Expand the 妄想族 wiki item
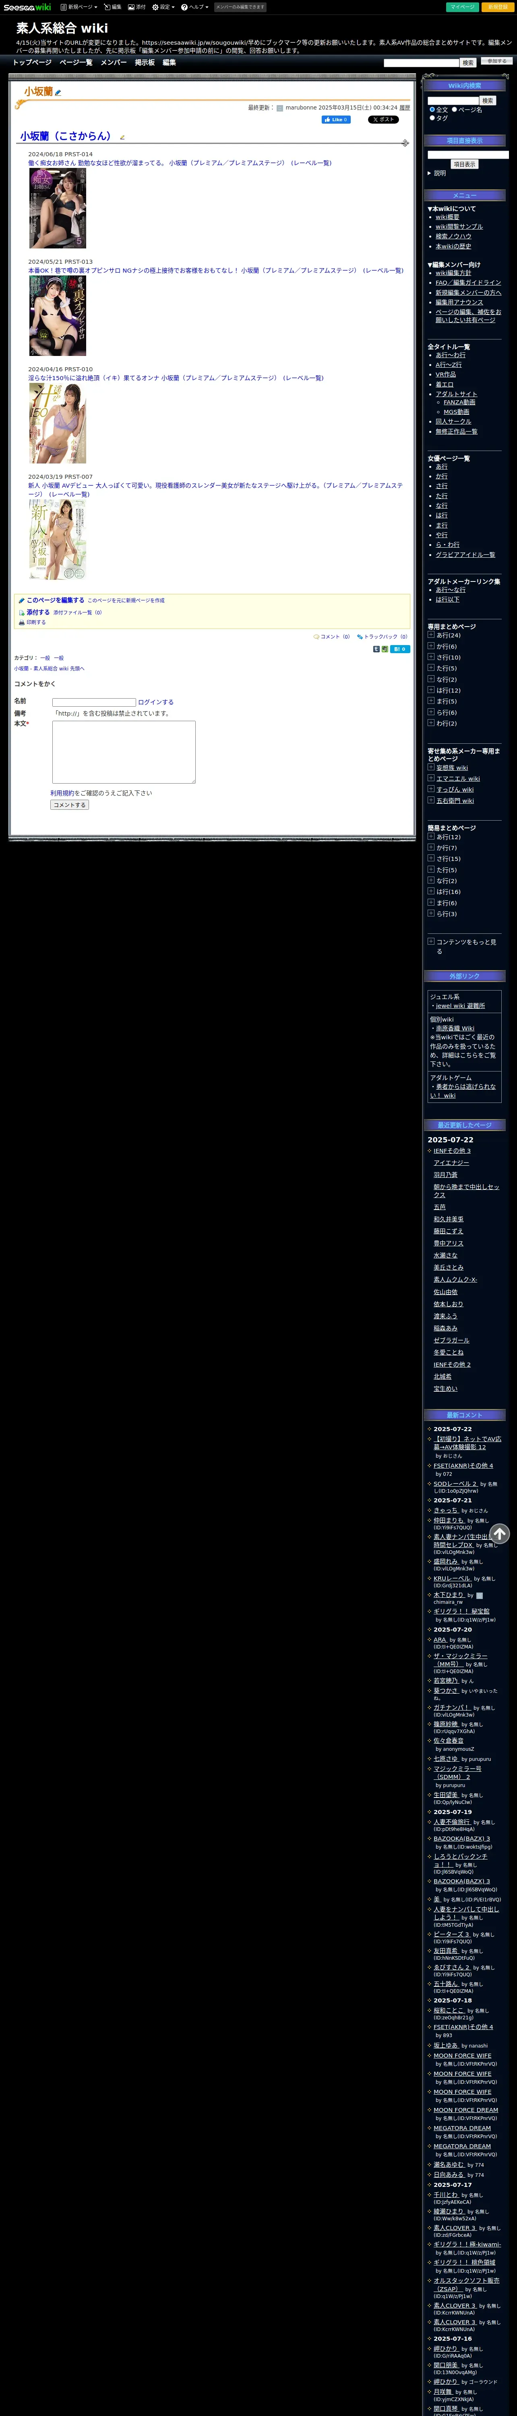This screenshot has height=2416, width=517. click(x=431, y=767)
